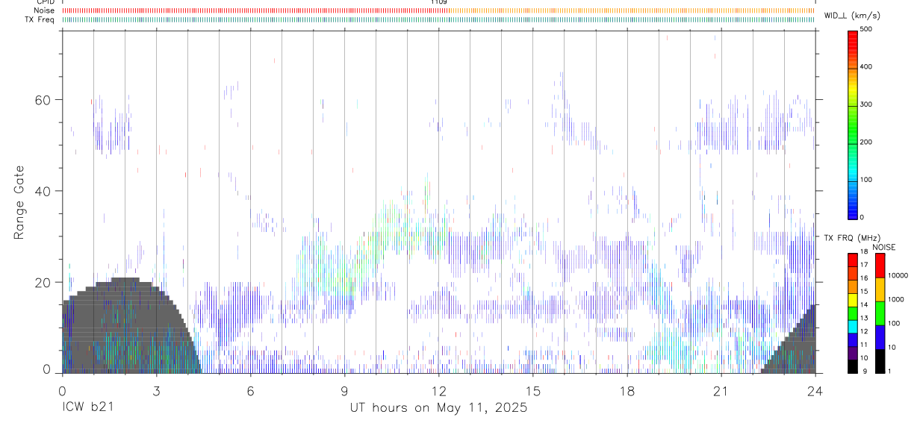Select the red 17–18 MHz segment of TX FRQ bar

853,260
